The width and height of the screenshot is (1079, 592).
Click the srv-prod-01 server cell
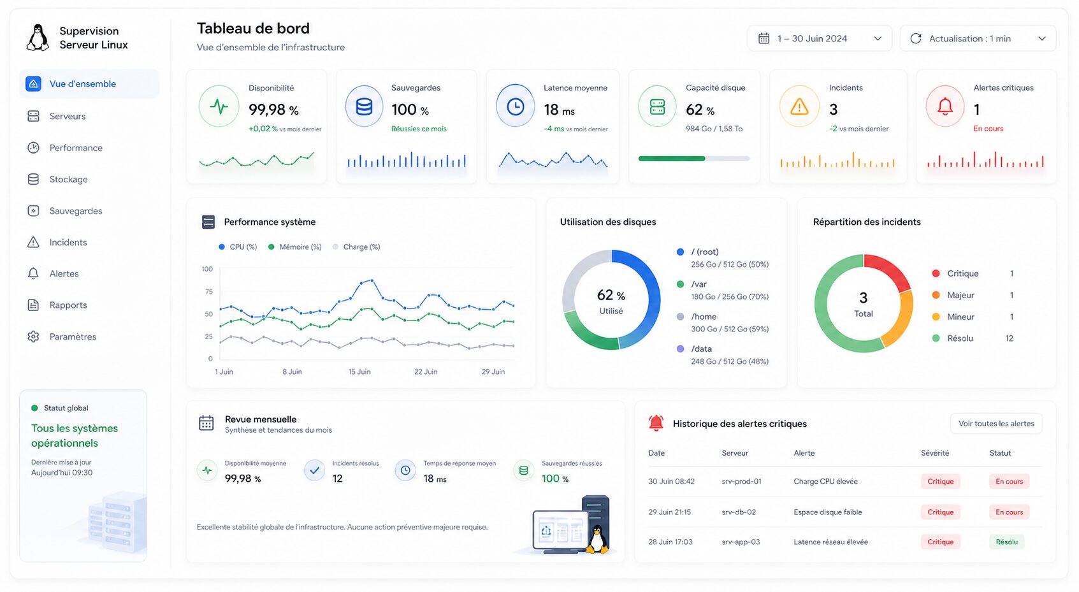tap(741, 482)
